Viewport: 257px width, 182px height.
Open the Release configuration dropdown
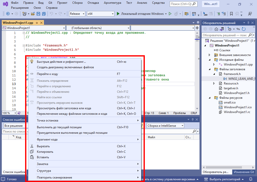77,14
